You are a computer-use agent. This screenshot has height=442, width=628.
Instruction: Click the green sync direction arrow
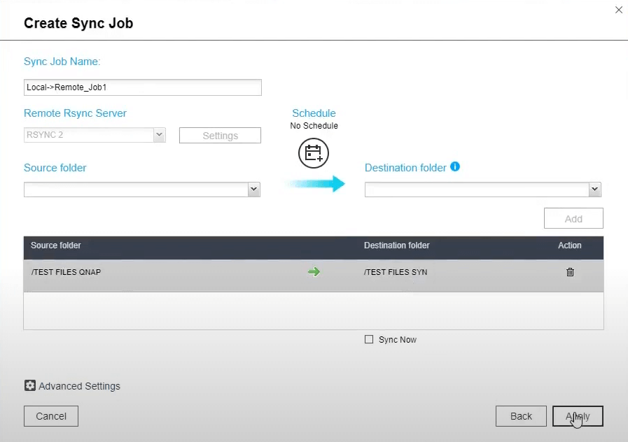coord(314,272)
